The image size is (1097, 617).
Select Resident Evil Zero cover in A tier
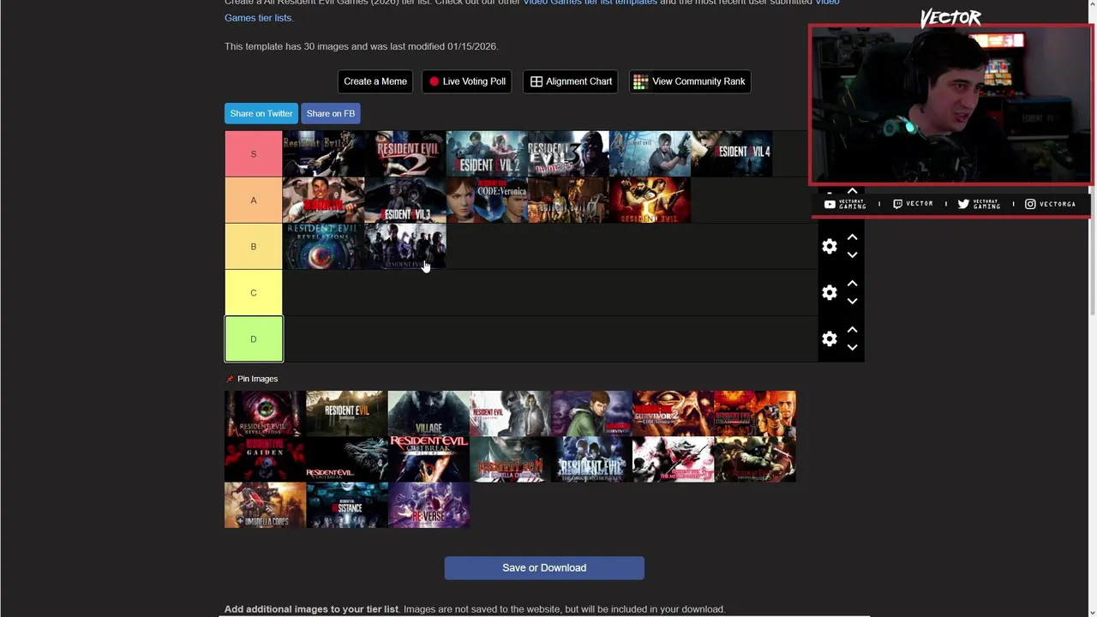568,200
